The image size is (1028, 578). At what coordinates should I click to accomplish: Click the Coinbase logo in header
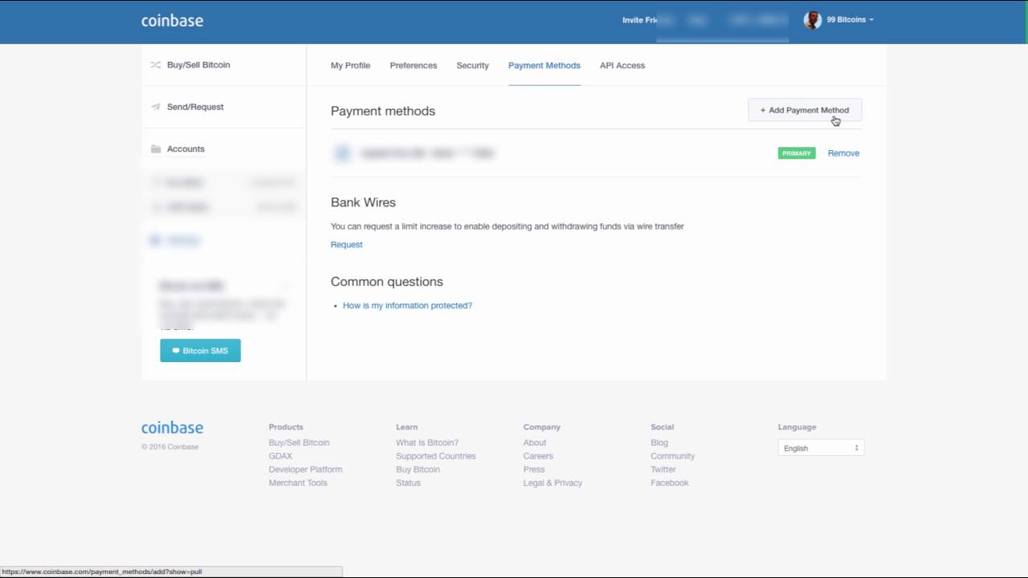click(172, 21)
